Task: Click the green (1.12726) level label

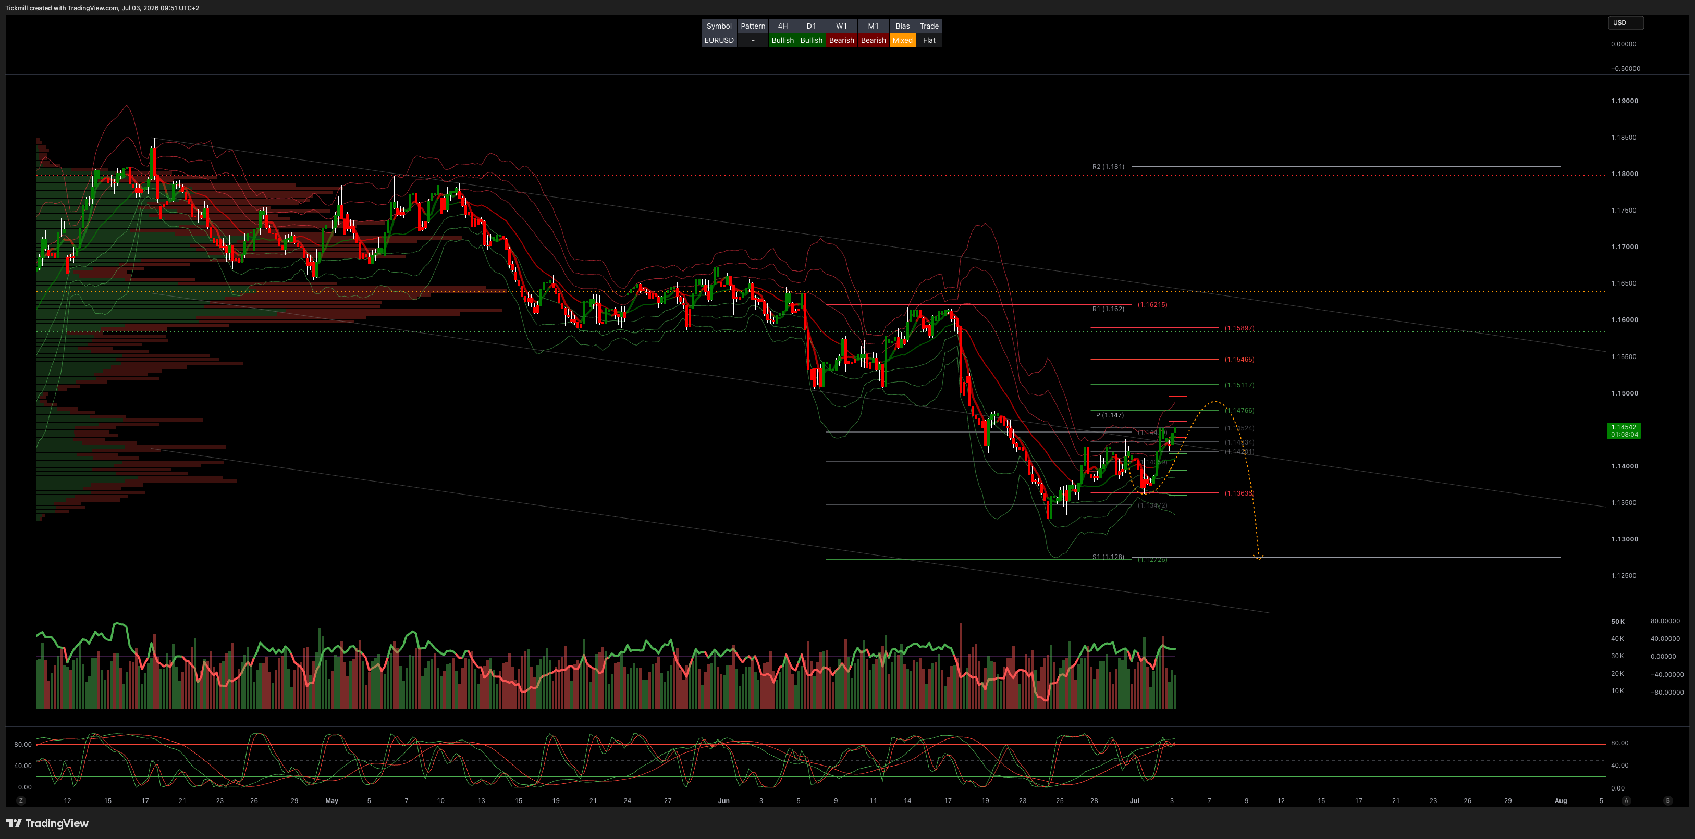Action: 1153,559
